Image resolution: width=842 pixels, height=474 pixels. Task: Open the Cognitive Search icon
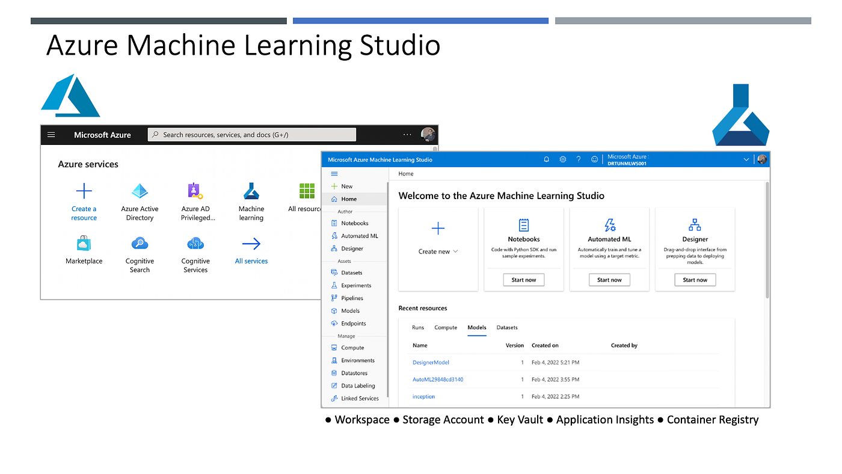point(140,244)
